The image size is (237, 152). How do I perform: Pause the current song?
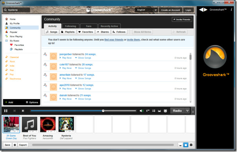[6, 111]
